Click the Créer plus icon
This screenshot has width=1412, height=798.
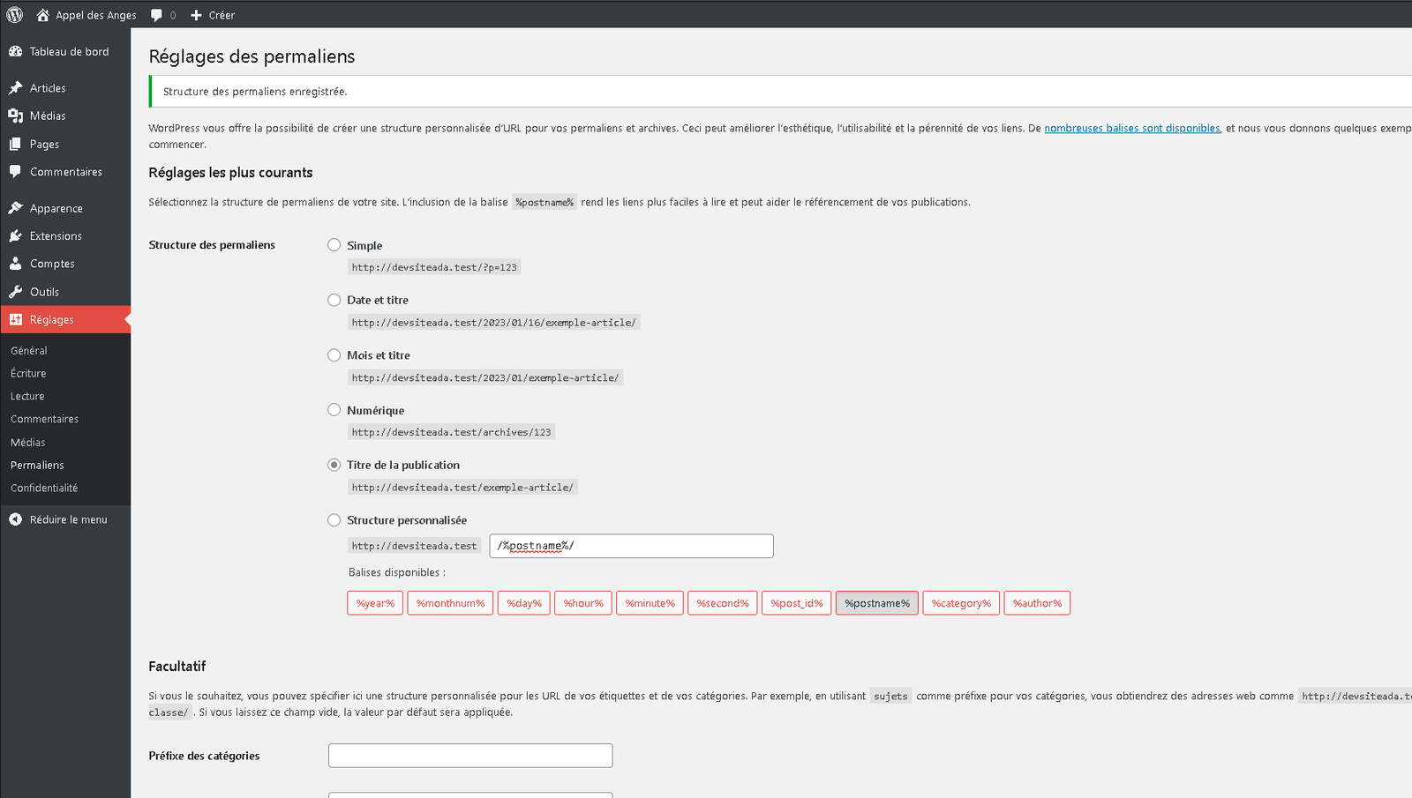(197, 15)
